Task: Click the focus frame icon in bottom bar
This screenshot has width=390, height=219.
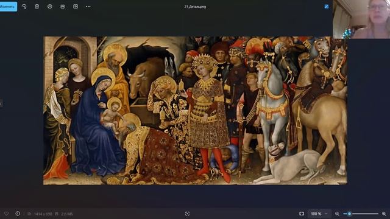Action: click(x=187, y=214)
